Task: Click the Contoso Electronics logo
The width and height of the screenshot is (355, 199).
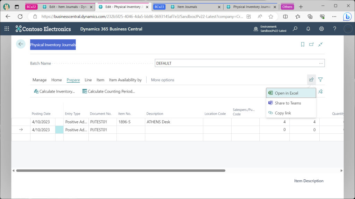Action: pos(43,29)
